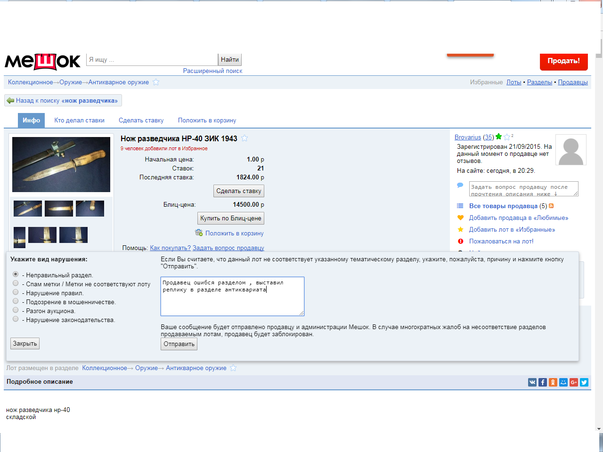603x452 pixels.
Task: Click the outlined star beside seller rating
Action: point(507,137)
